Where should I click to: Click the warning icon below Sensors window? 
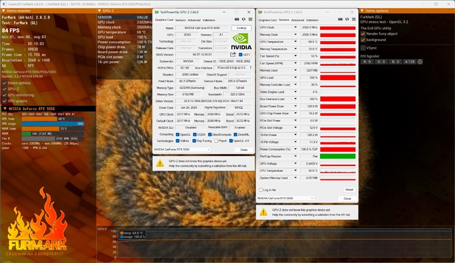[263, 212]
